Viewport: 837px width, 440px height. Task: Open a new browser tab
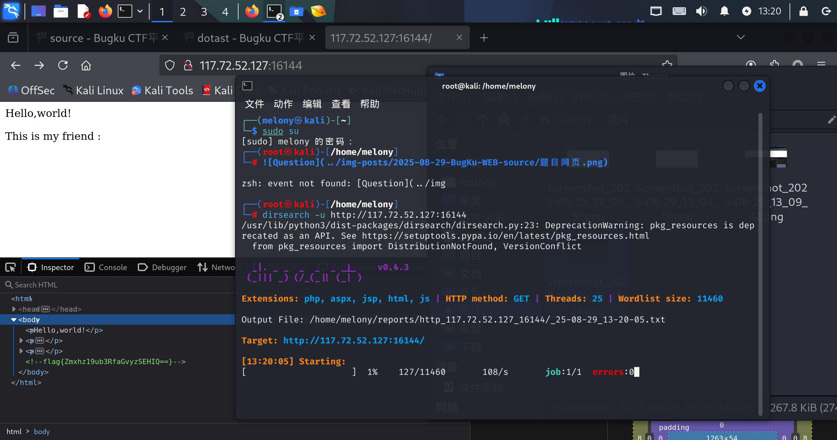pyautogui.click(x=484, y=38)
